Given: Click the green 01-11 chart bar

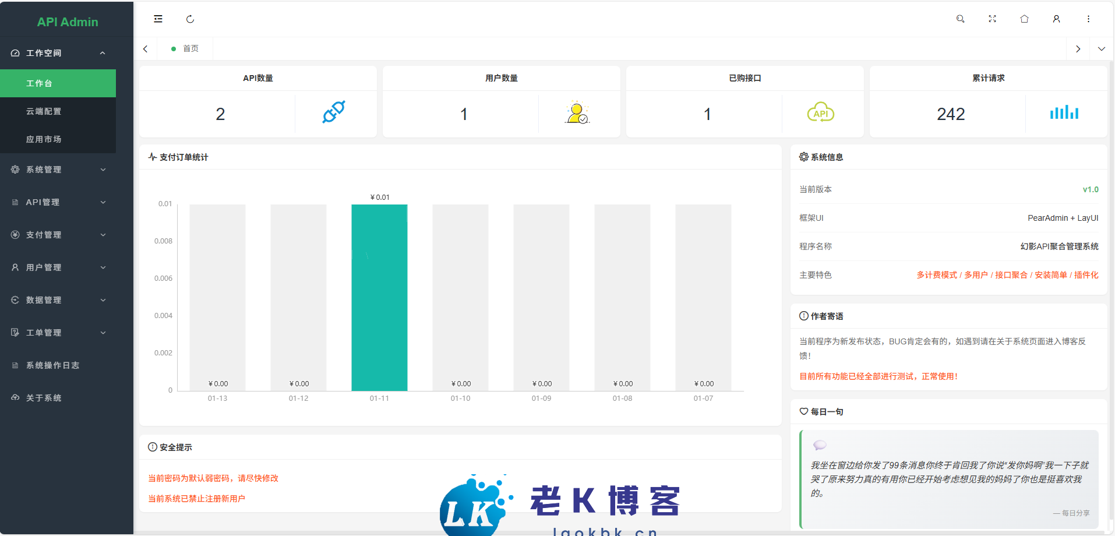Looking at the screenshot, I should 379,297.
